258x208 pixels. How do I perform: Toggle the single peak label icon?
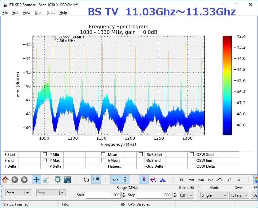pos(144,180)
